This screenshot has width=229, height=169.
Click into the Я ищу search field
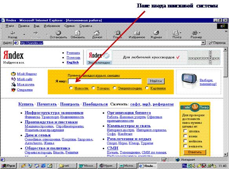point(105,81)
